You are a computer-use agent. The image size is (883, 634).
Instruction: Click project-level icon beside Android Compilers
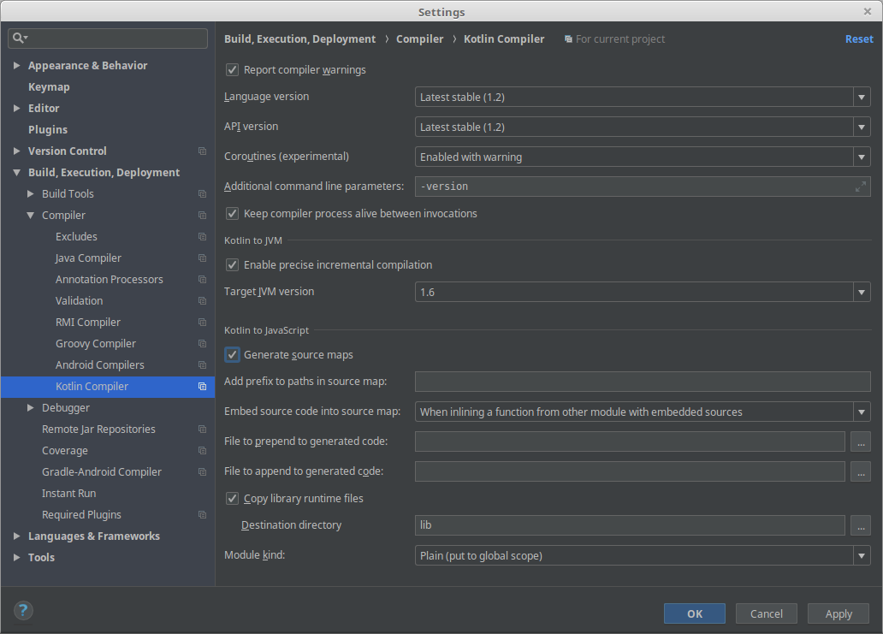pos(202,364)
